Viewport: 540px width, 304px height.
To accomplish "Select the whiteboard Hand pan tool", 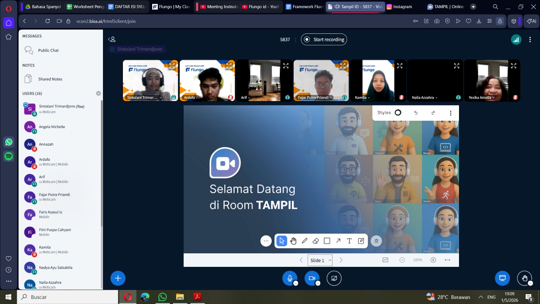I will (293, 241).
